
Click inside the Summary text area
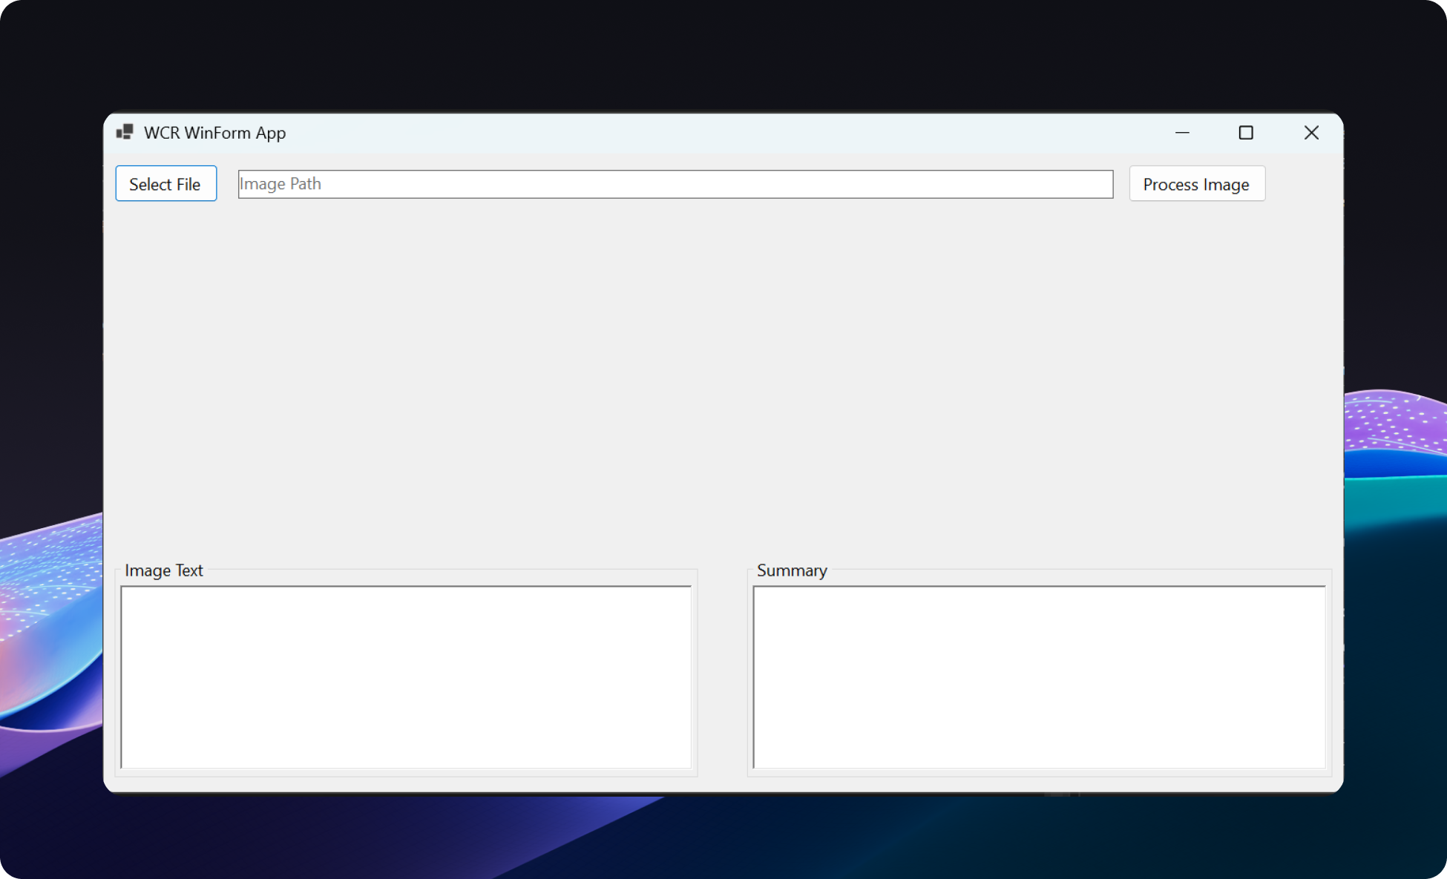(1038, 675)
